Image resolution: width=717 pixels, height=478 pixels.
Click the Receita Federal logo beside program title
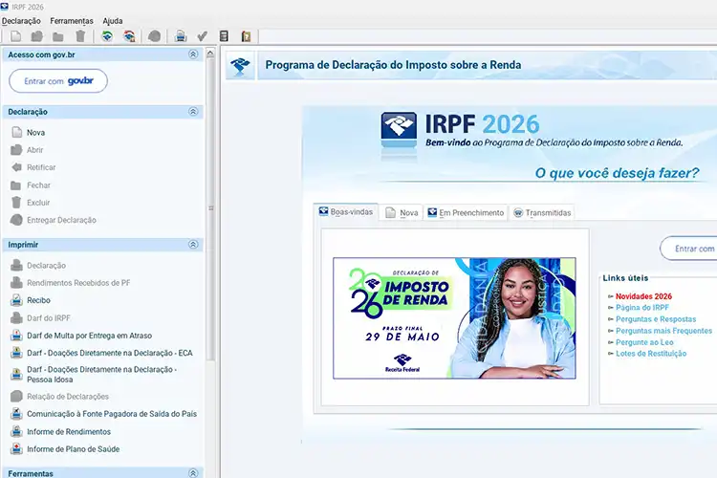click(240, 66)
